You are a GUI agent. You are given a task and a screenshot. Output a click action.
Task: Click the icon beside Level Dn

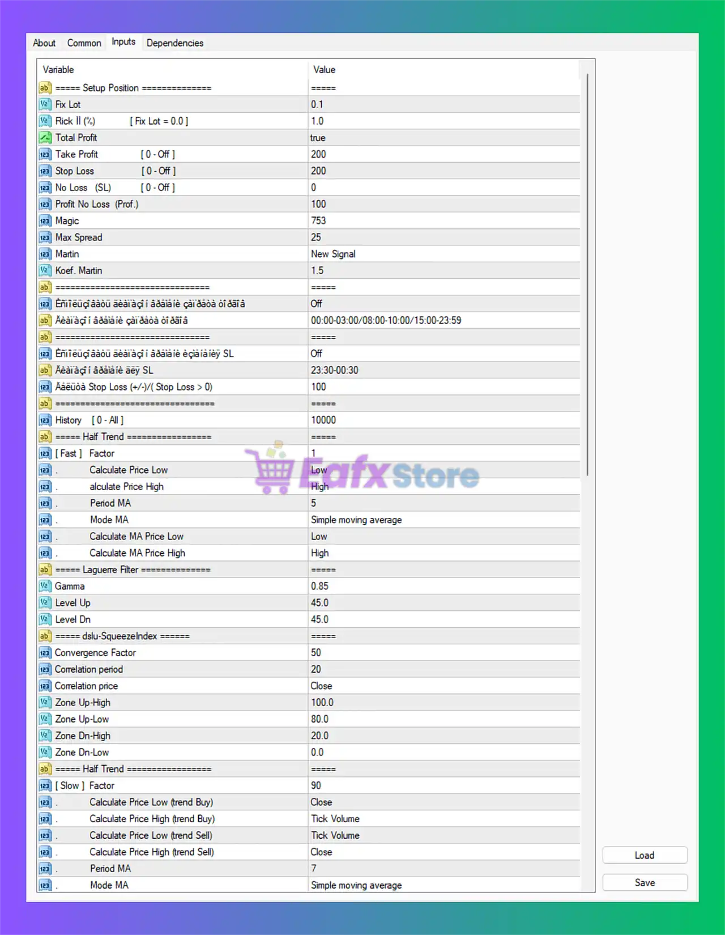(x=45, y=619)
